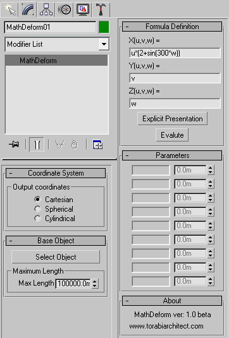Image resolution: width=229 pixels, height=338 pixels.
Task: Select MathDeform in the modifier stack
Action: click(56, 61)
